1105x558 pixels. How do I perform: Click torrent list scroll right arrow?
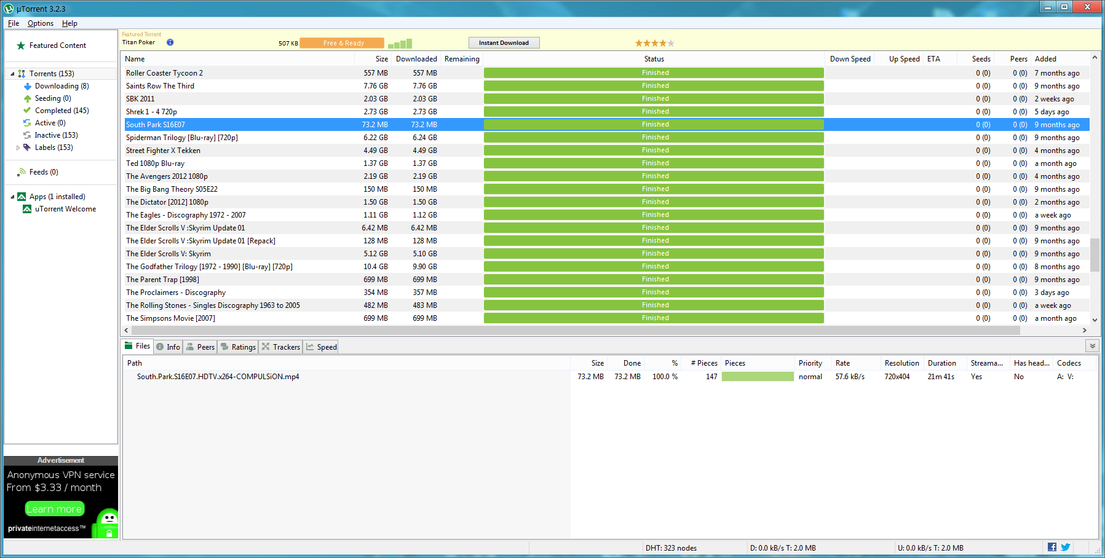(1085, 330)
